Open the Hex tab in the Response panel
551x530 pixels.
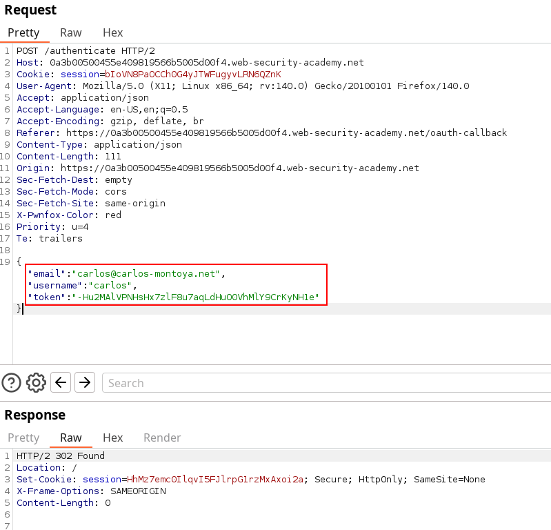112,438
